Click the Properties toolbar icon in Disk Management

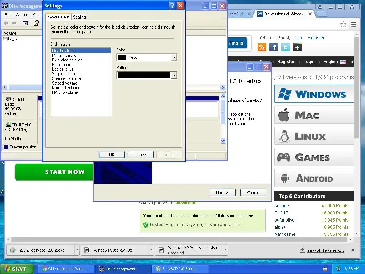[36, 23]
